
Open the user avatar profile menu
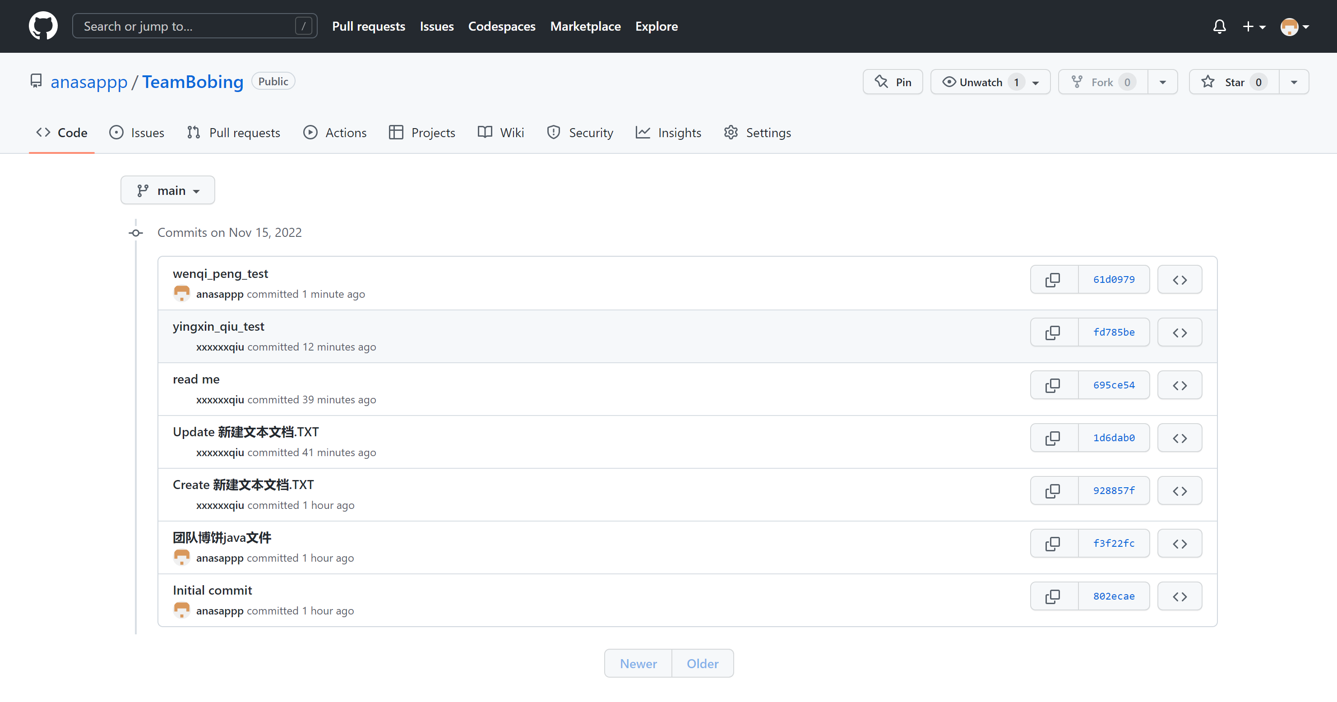tap(1295, 26)
